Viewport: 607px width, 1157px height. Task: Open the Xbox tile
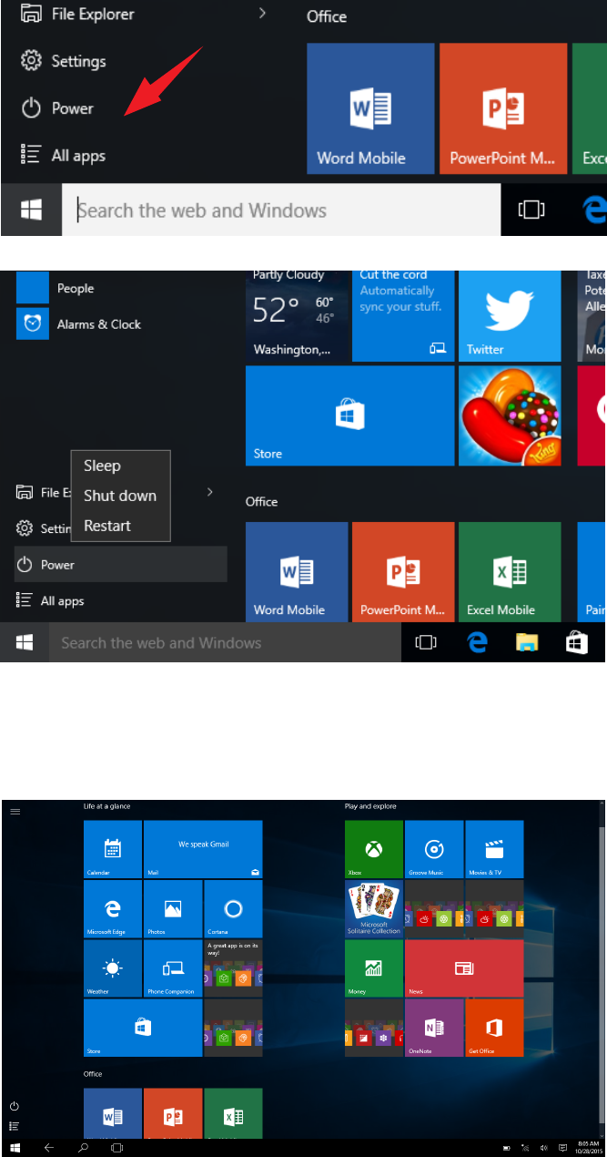pos(373,848)
